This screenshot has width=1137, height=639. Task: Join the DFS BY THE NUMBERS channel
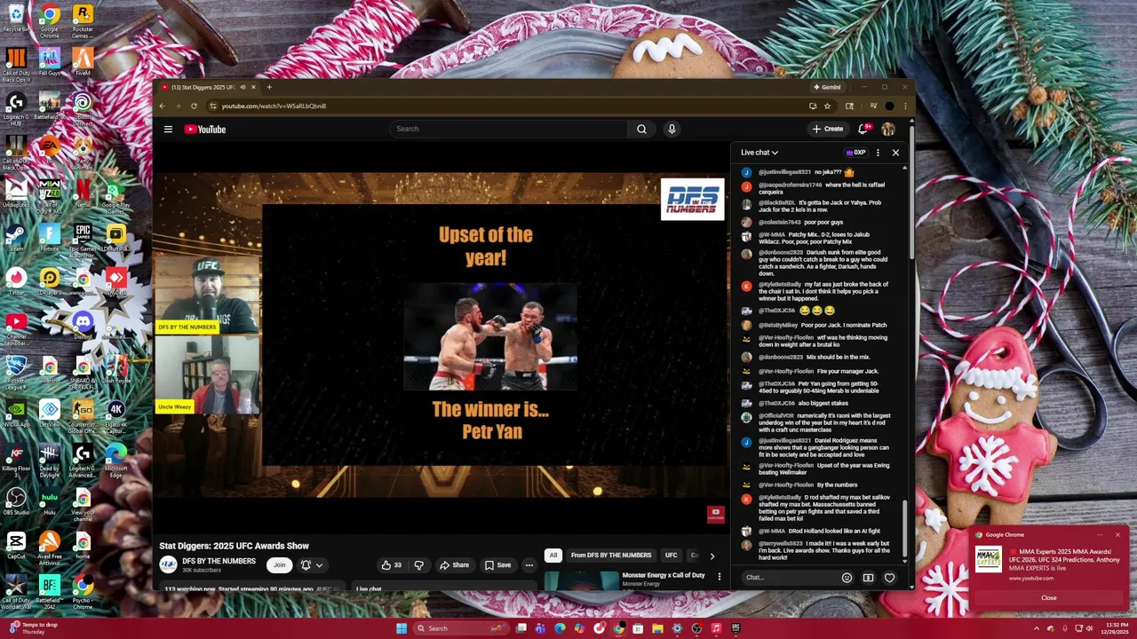pyautogui.click(x=279, y=564)
